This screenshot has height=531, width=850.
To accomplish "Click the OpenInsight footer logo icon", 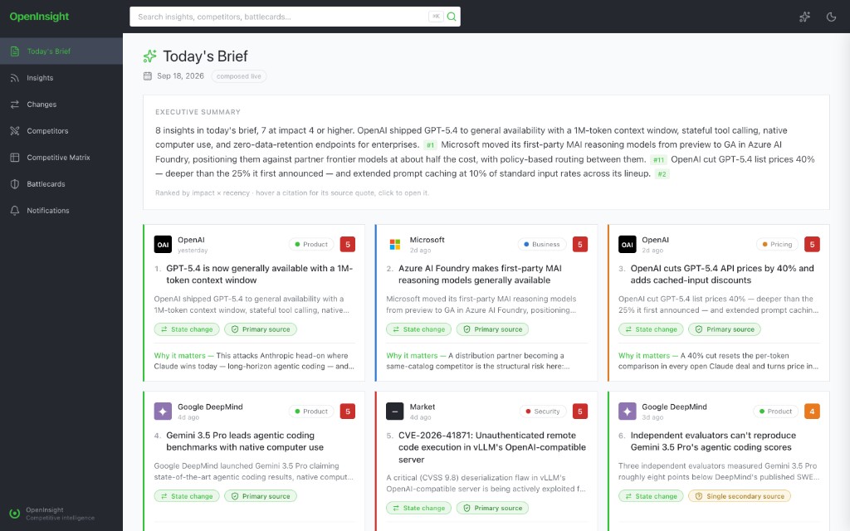I will coord(15,513).
